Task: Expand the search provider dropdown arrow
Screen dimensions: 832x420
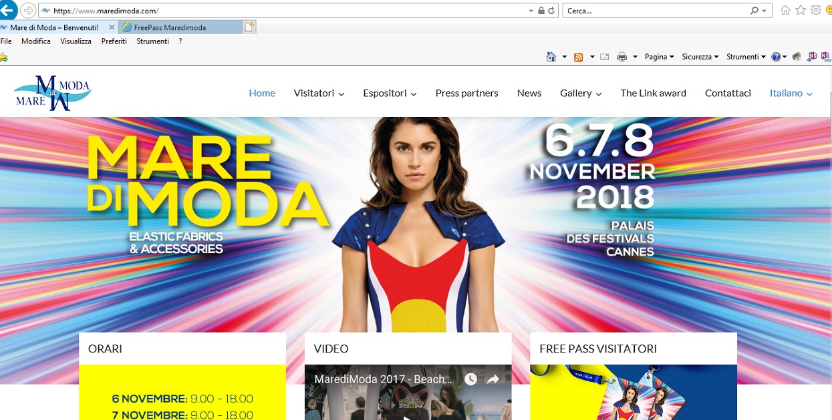Action: 765,11
